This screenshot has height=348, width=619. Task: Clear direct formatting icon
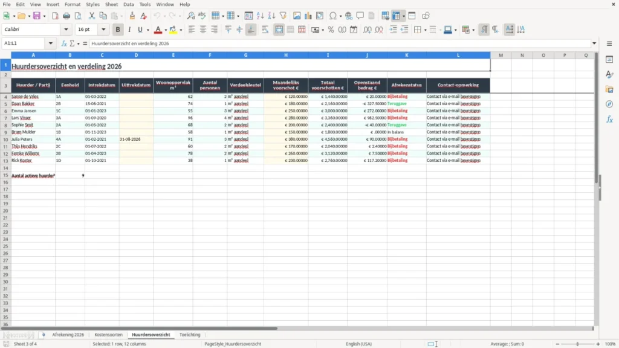click(x=144, y=16)
